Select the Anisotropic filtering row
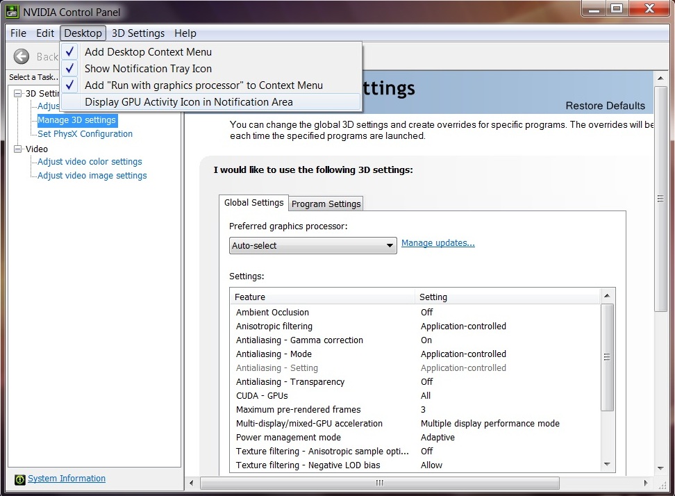The width and height of the screenshot is (675, 496). [415, 326]
